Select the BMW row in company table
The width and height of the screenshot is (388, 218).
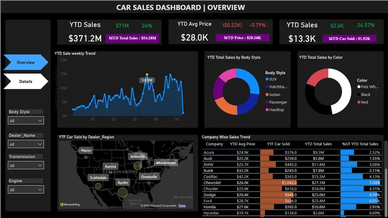point(292,164)
